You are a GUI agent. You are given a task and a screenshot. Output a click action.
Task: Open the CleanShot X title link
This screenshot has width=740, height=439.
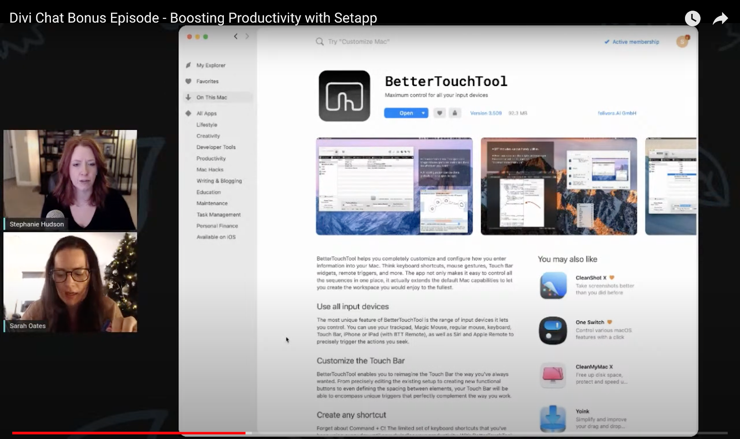(591, 278)
